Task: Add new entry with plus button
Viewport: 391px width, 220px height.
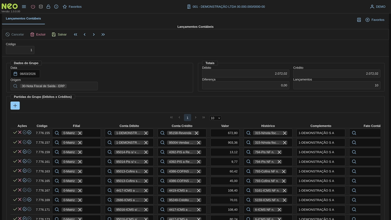Action: coord(15,106)
